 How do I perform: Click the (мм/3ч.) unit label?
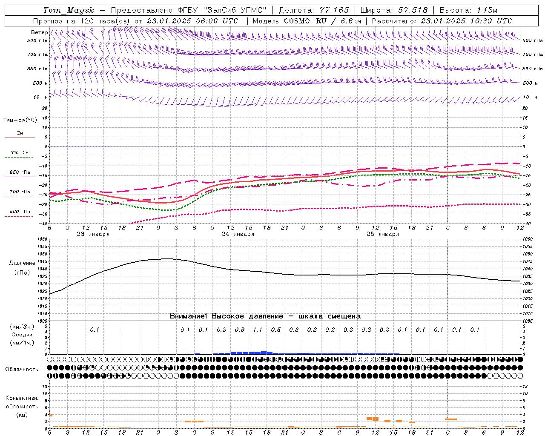pyautogui.click(x=22, y=327)
